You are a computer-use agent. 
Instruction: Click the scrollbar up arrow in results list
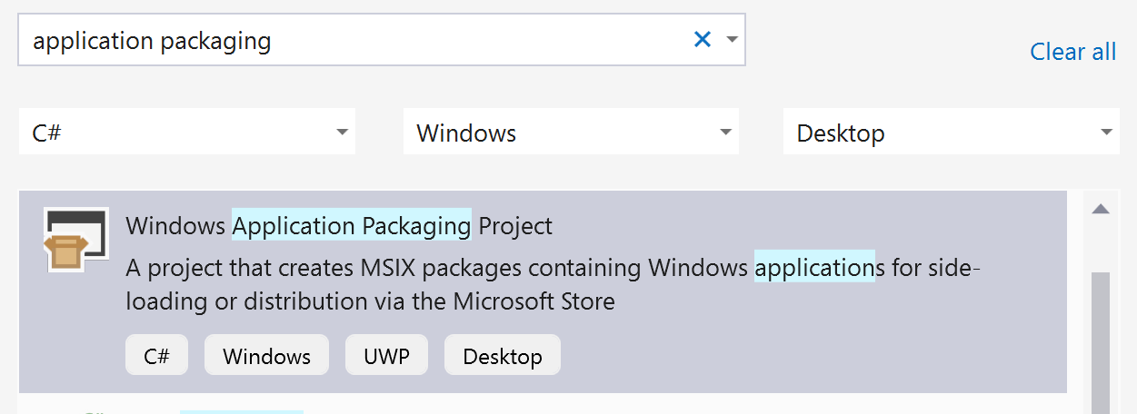pyautogui.click(x=1101, y=209)
